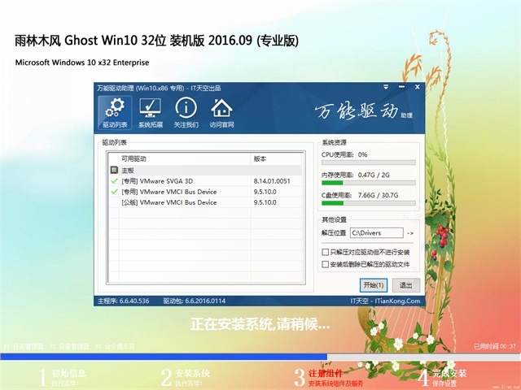This screenshot has height=390, width=521.
Task: Open the 访问官网 home icon
Action: click(221, 113)
